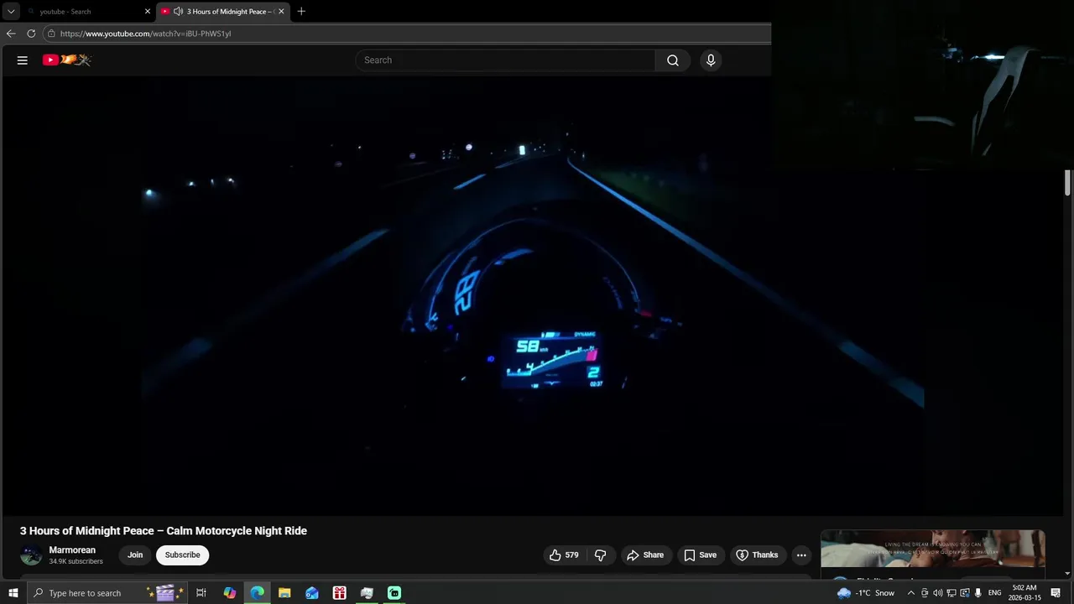Open the notification center icon
Image resolution: width=1074 pixels, height=604 pixels.
[1056, 593]
